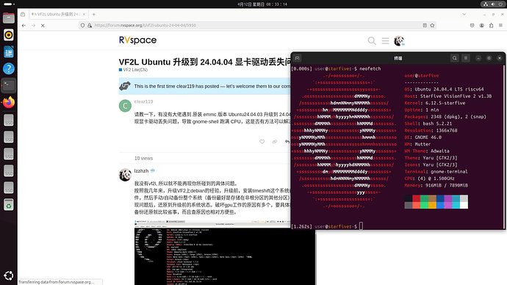Image resolution: width=507 pixels, height=285 pixels.
Task: Click the site security padlock icon
Action: click(x=90, y=25)
